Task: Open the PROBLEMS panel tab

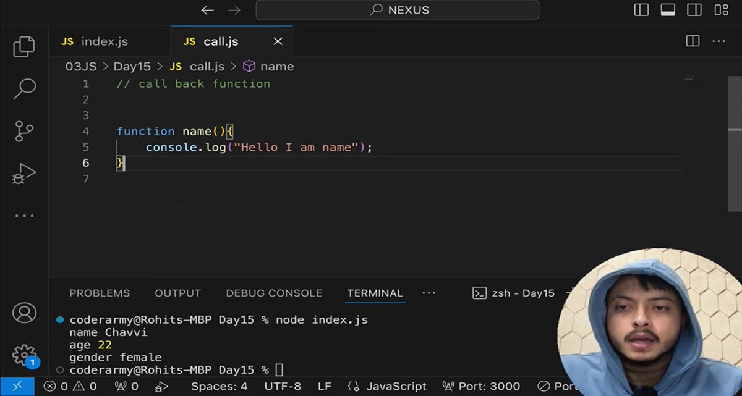Action: click(x=100, y=293)
